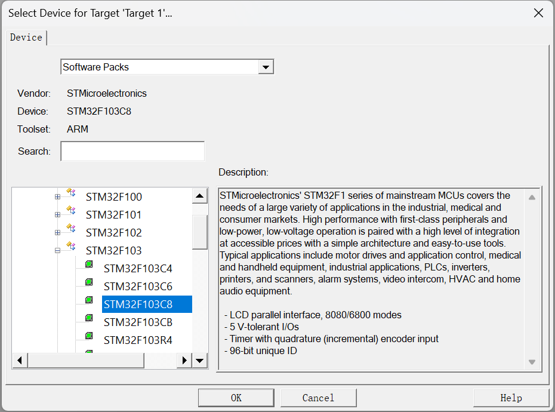555x412 pixels.
Task: Click the description text starting 'STMicroelectronics' STM32F1 series'
Action: 370,243
